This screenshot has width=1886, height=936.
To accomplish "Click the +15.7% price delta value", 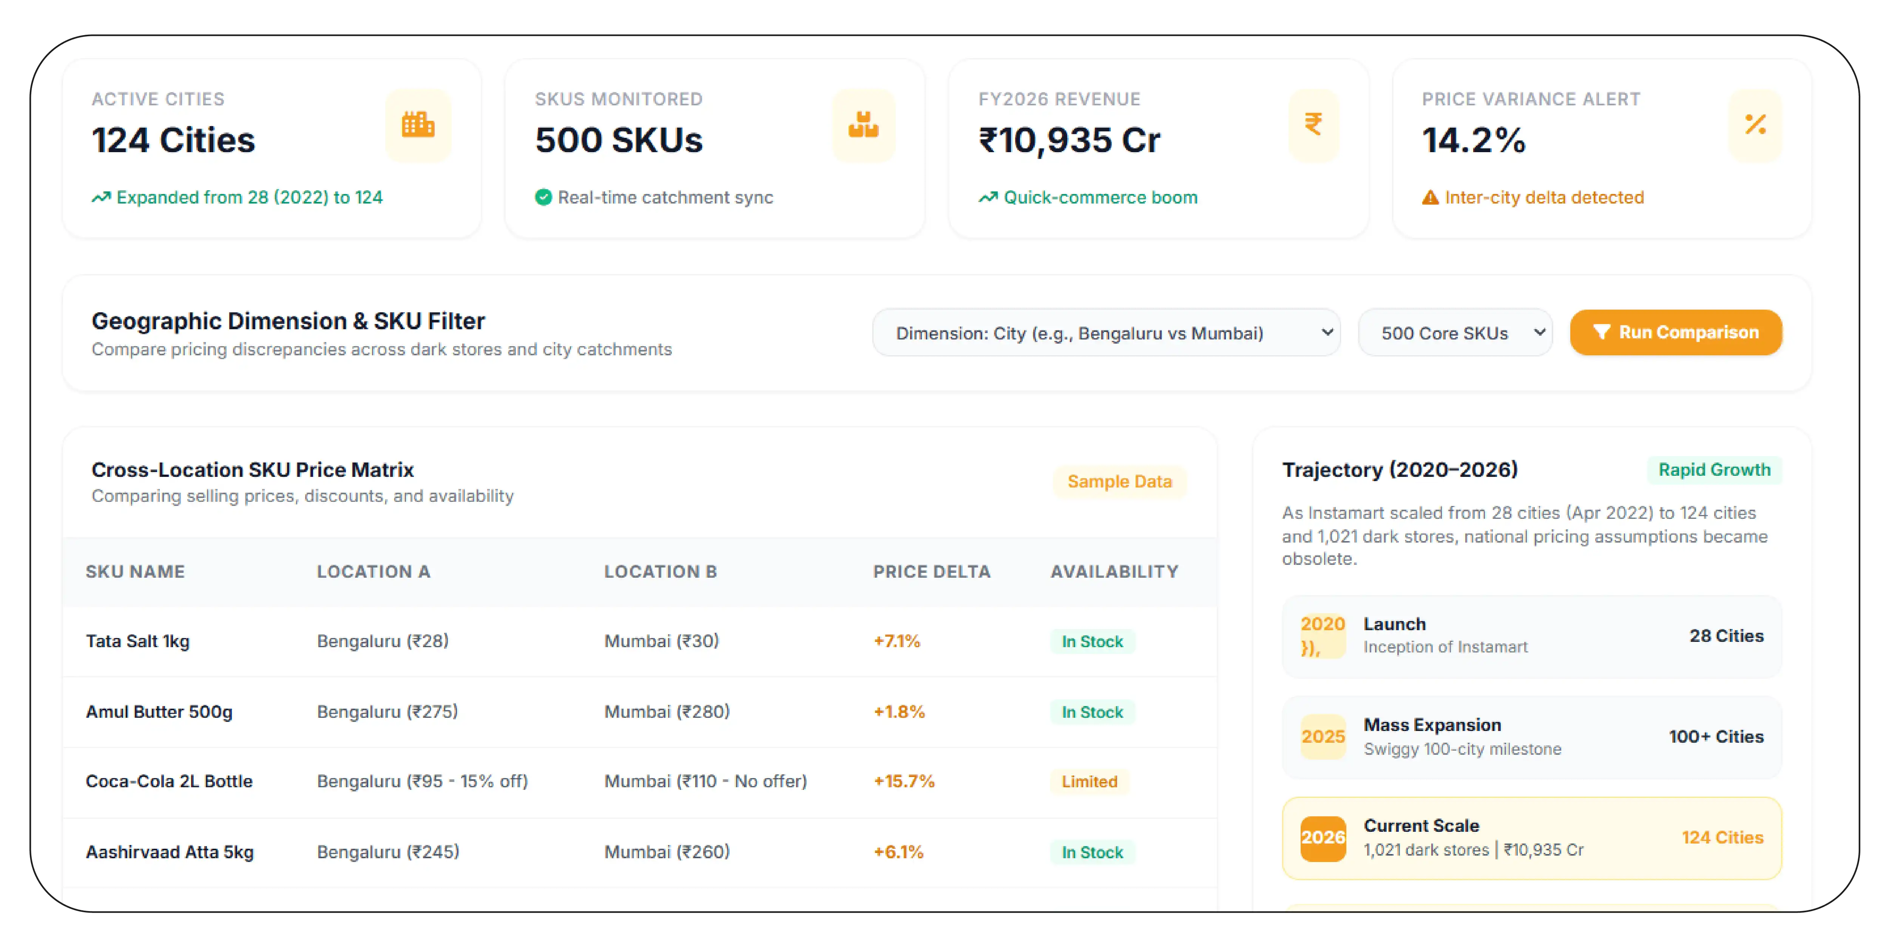I will [903, 782].
